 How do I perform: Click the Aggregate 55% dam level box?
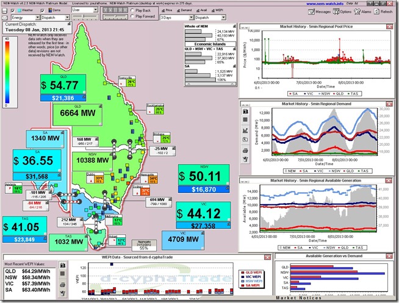[144, 245]
